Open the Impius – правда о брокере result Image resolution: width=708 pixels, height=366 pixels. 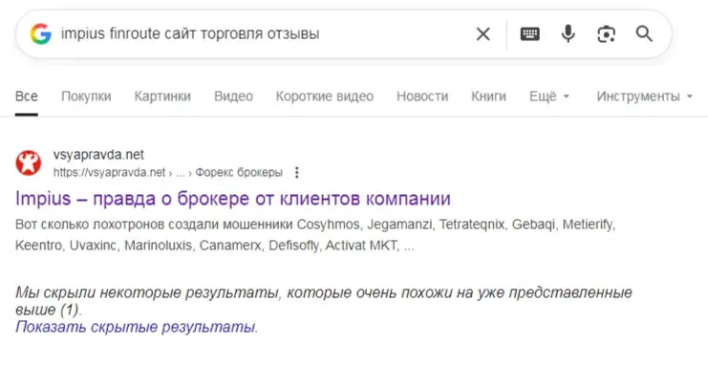click(x=233, y=199)
